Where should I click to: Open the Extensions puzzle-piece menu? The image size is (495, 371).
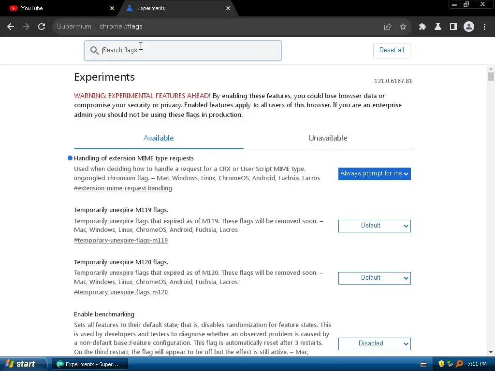(x=422, y=27)
